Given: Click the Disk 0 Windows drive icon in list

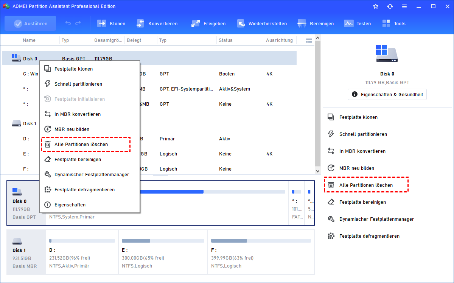Looking at the screenshot, I should [x=16, y=58].
